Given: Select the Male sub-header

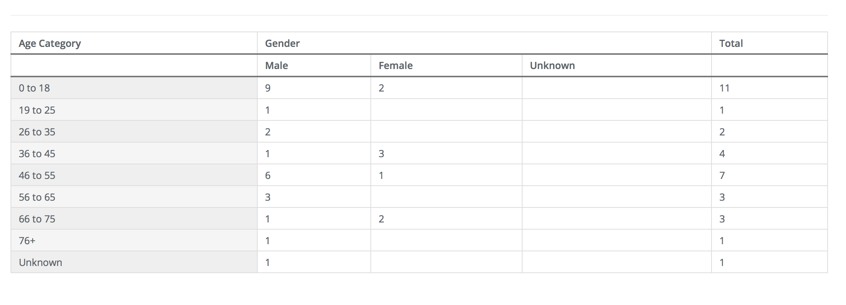Looking at the screenshot, I should [x=276, y=66].
